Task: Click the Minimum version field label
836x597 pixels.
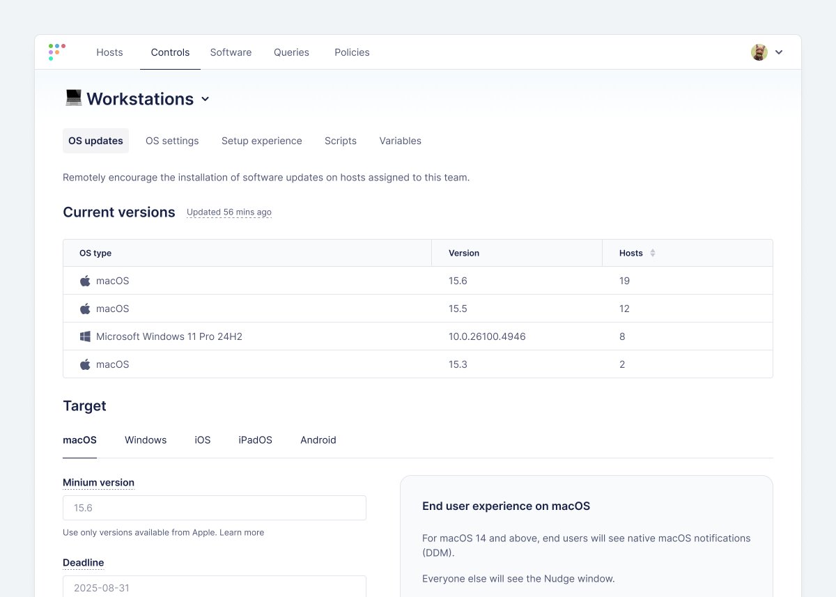Action: point(98,482)
